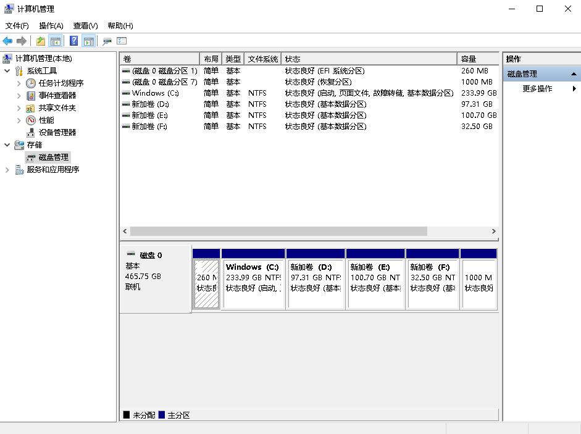Click the 设备管理器 icon in sidebar
The image size is (581, 434).
(30, 133)
